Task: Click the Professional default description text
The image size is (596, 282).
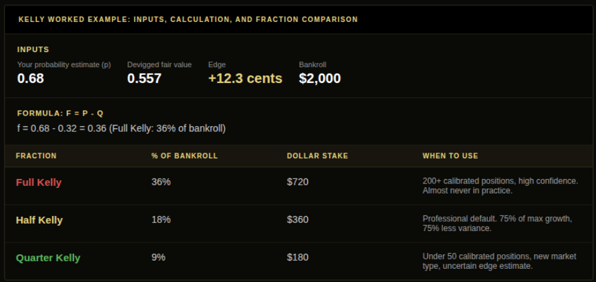Action: tap(497, 224)
